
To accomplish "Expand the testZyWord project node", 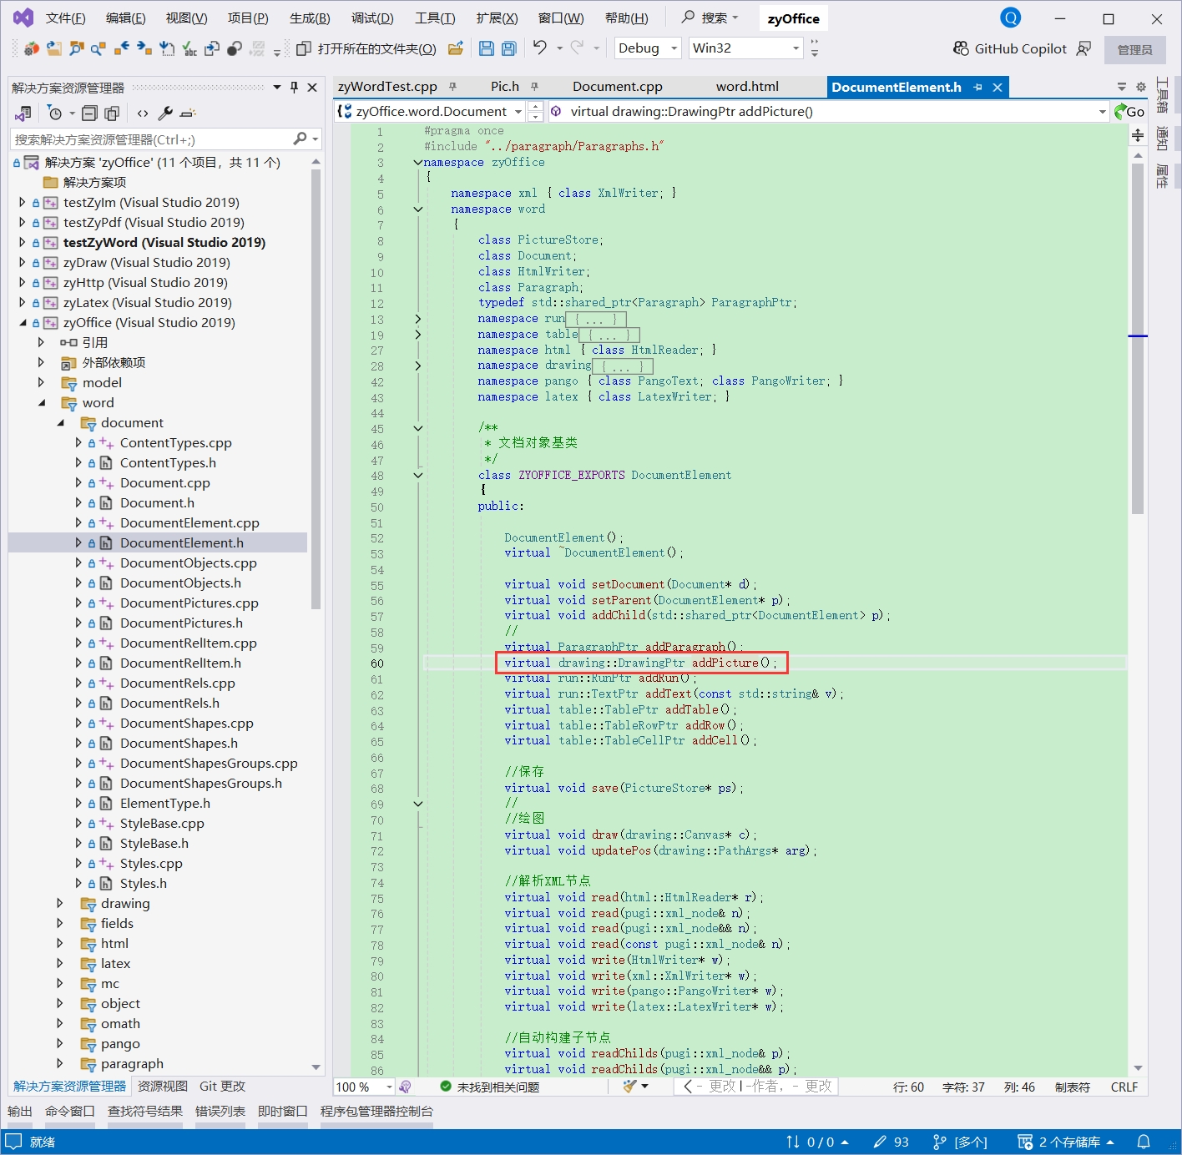I will pos(23,242).
